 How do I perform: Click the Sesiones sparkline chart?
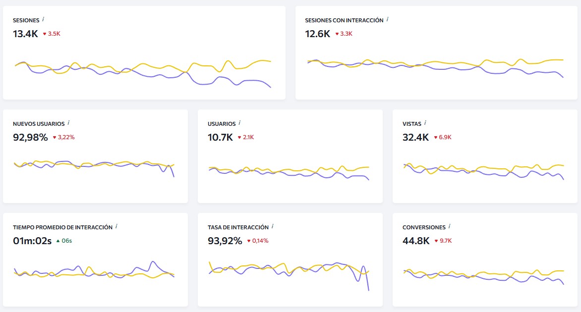(143, 73)
